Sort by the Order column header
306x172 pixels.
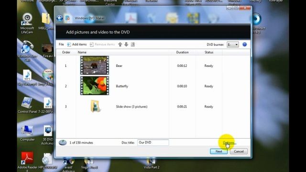pos(66,52)
